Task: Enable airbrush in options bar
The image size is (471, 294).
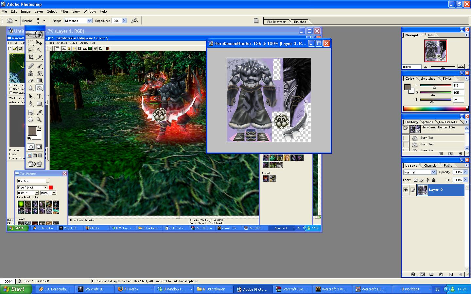Action: tap(134, 21)
